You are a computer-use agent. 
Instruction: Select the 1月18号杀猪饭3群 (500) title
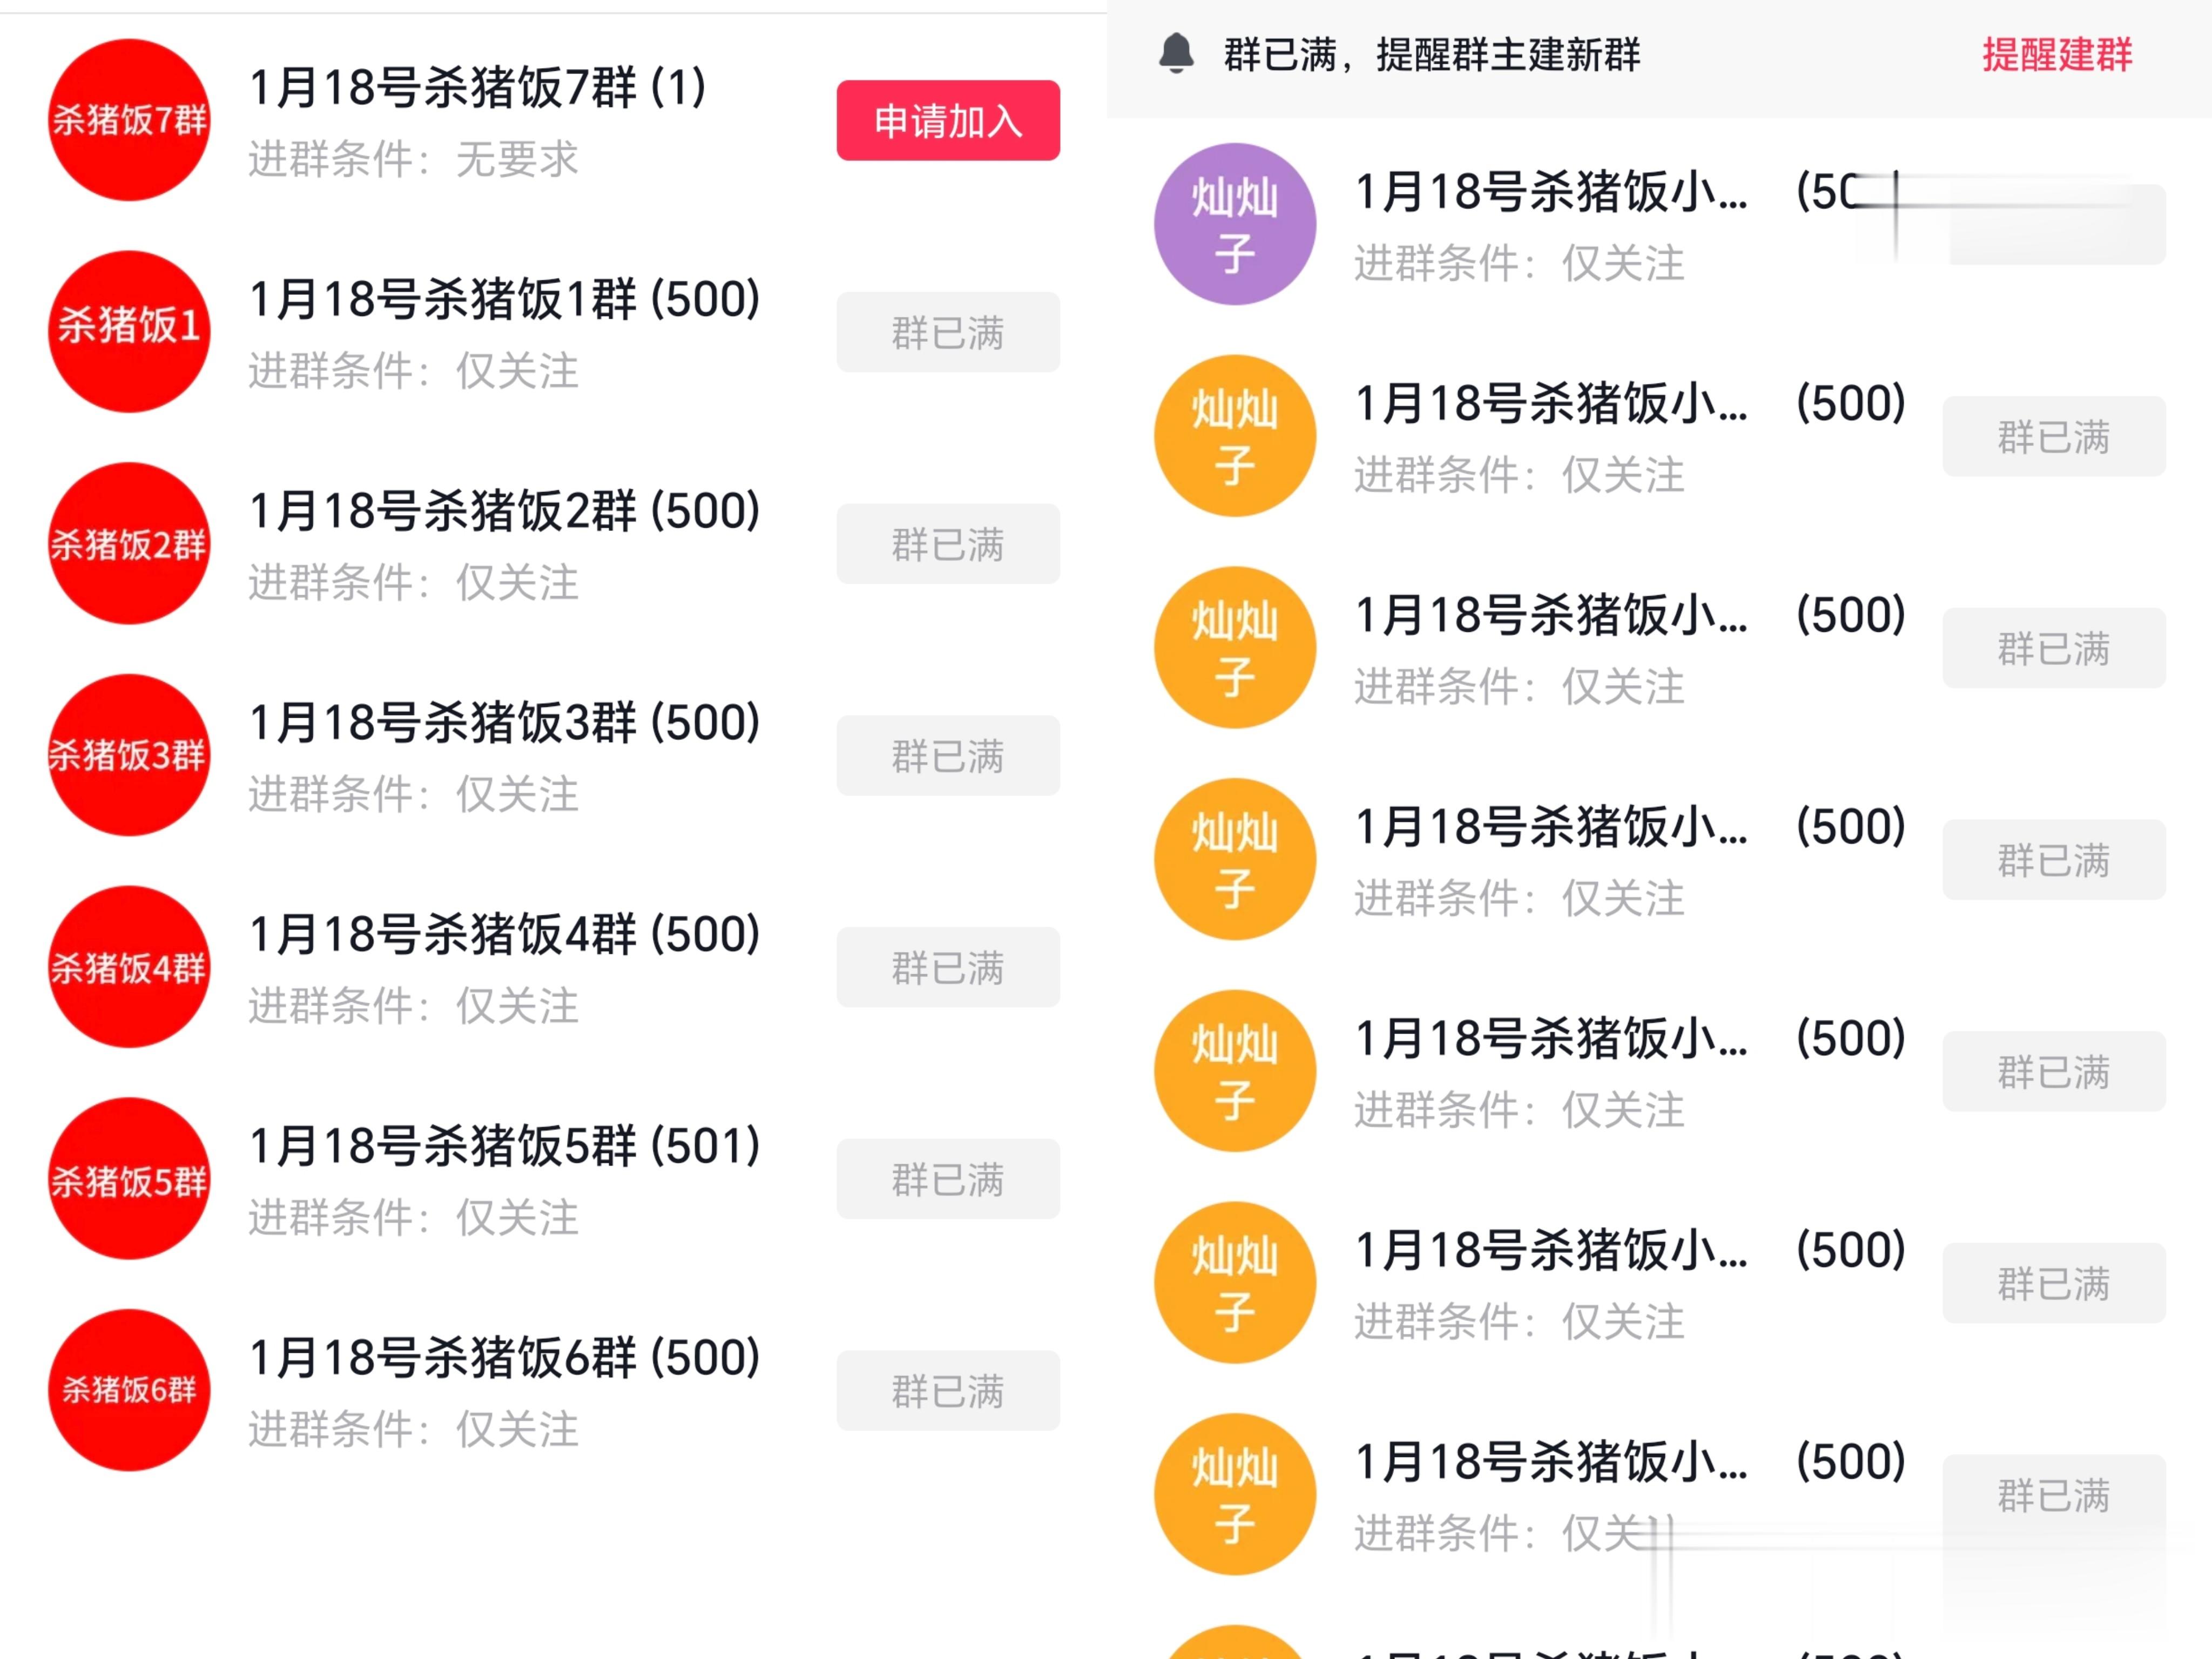(504, 723)
